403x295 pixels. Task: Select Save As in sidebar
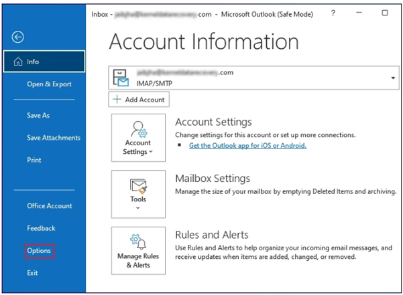pos(38,115)
